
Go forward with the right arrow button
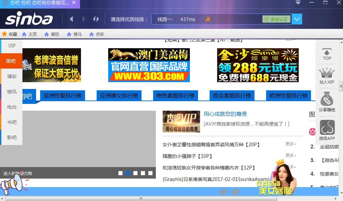click(84, 19)
